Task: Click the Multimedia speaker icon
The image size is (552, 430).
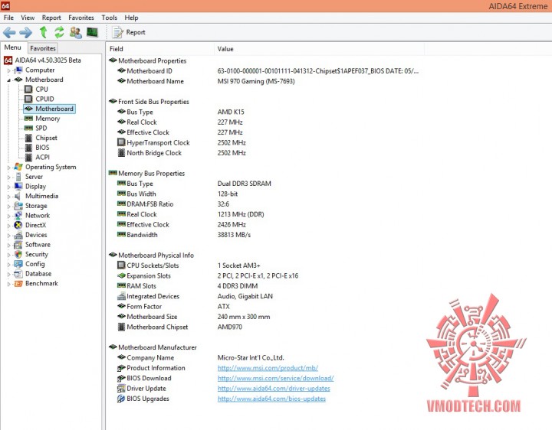Action: point(18,196)
